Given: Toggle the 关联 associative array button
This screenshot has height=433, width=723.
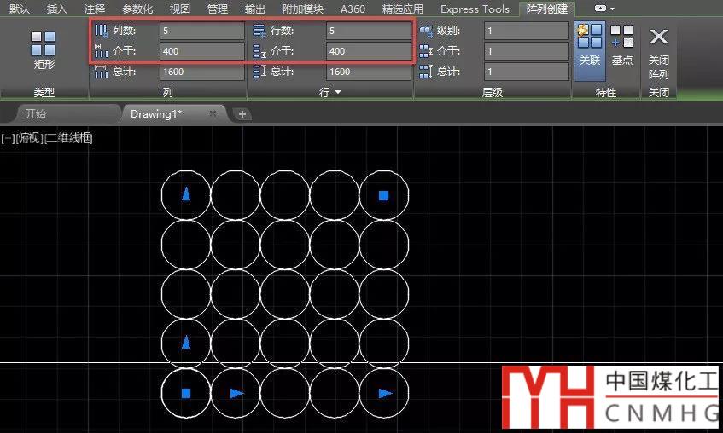Looking at the screenshot, I should pos(589,44).
